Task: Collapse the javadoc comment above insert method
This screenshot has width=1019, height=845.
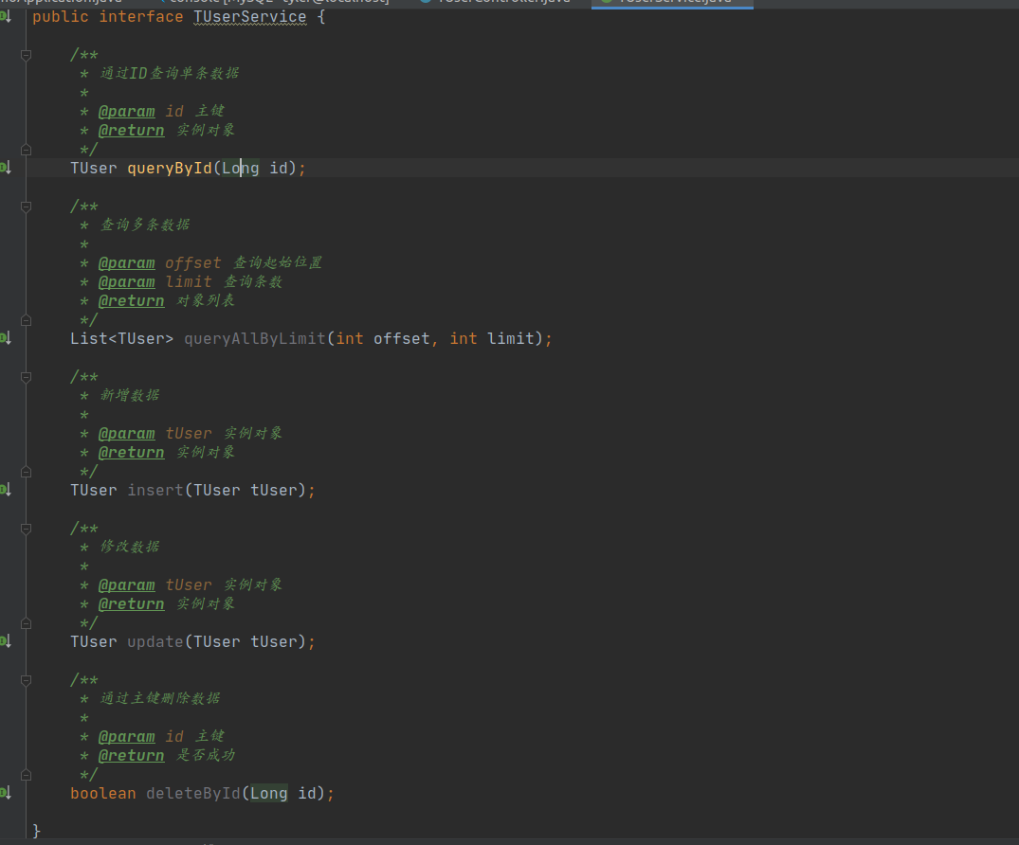Action: coord(26,376)
